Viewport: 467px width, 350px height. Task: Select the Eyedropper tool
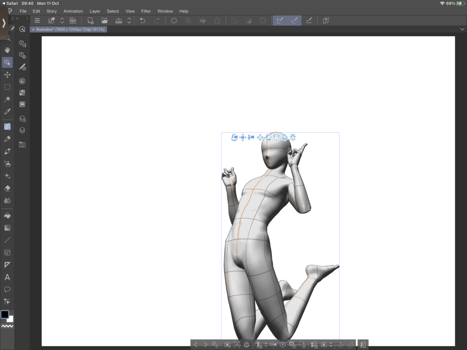click(7, 112)
